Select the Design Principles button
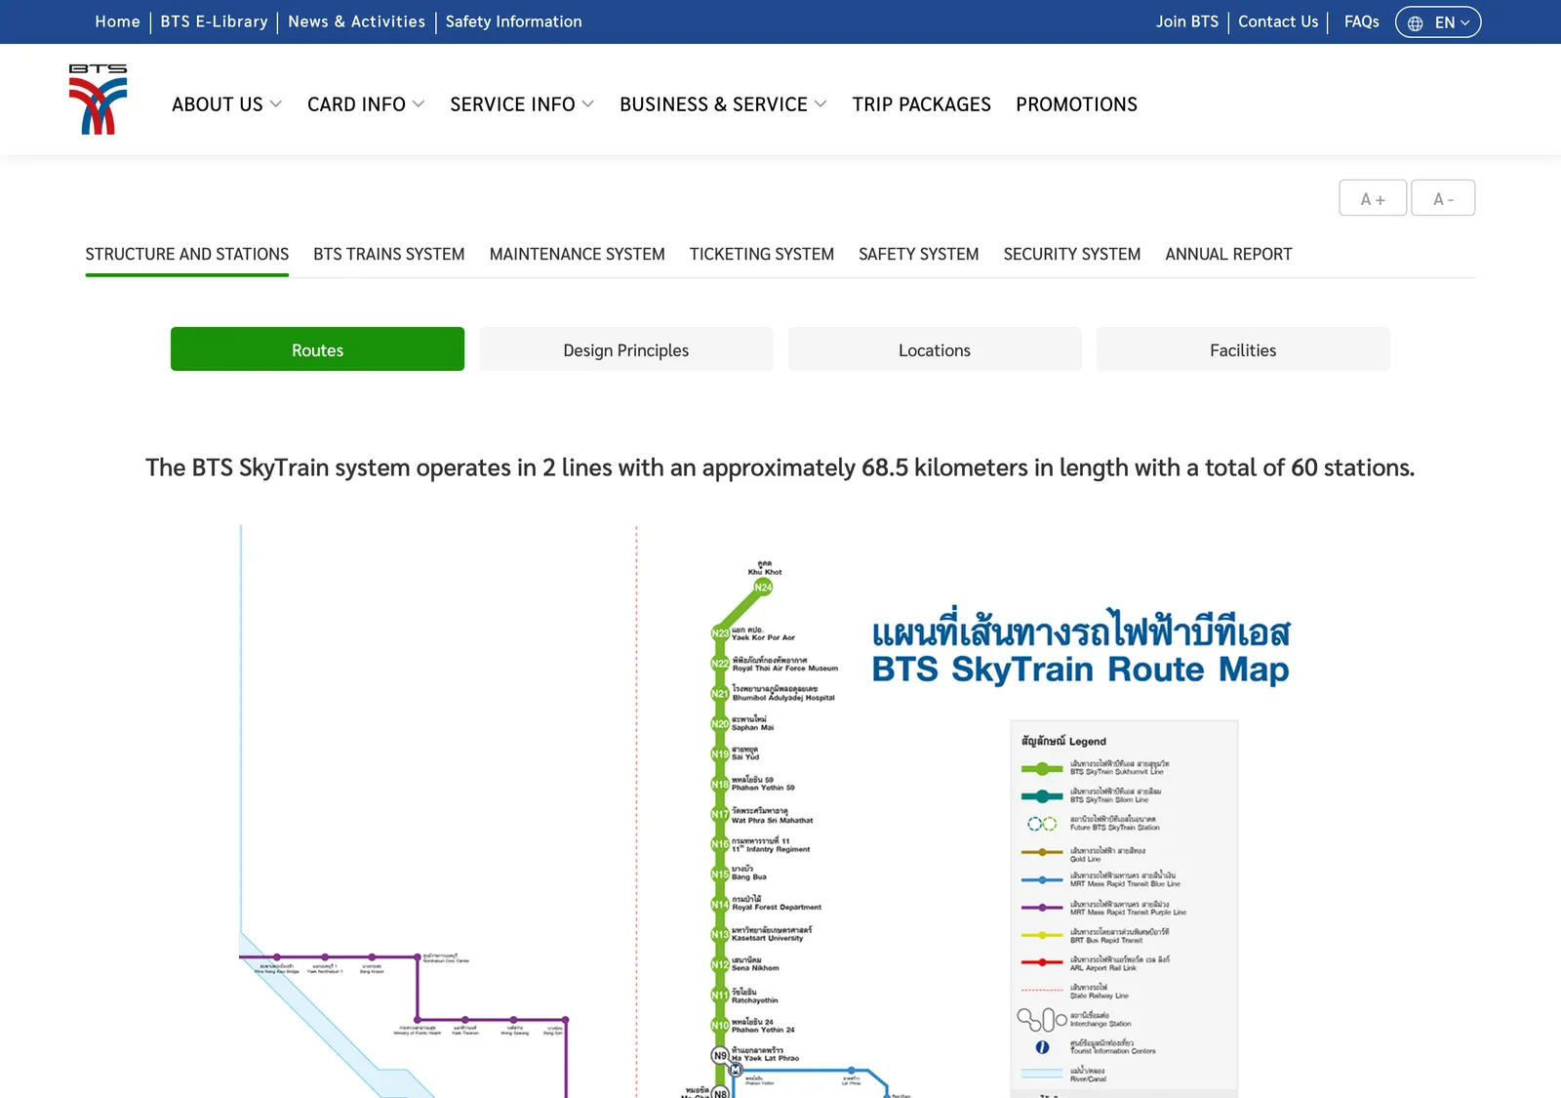 (x=625, y=349)
